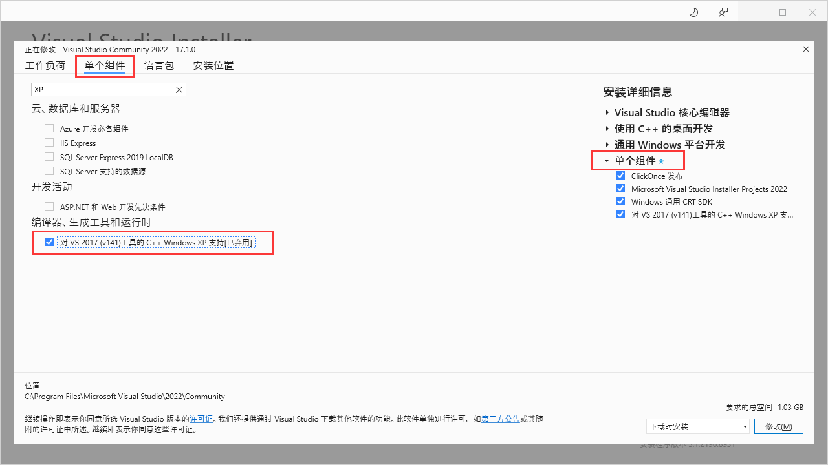Clear the XP search box with X
Image resolution: width=828 pixels, height=465 pixels.
(179, 90)
